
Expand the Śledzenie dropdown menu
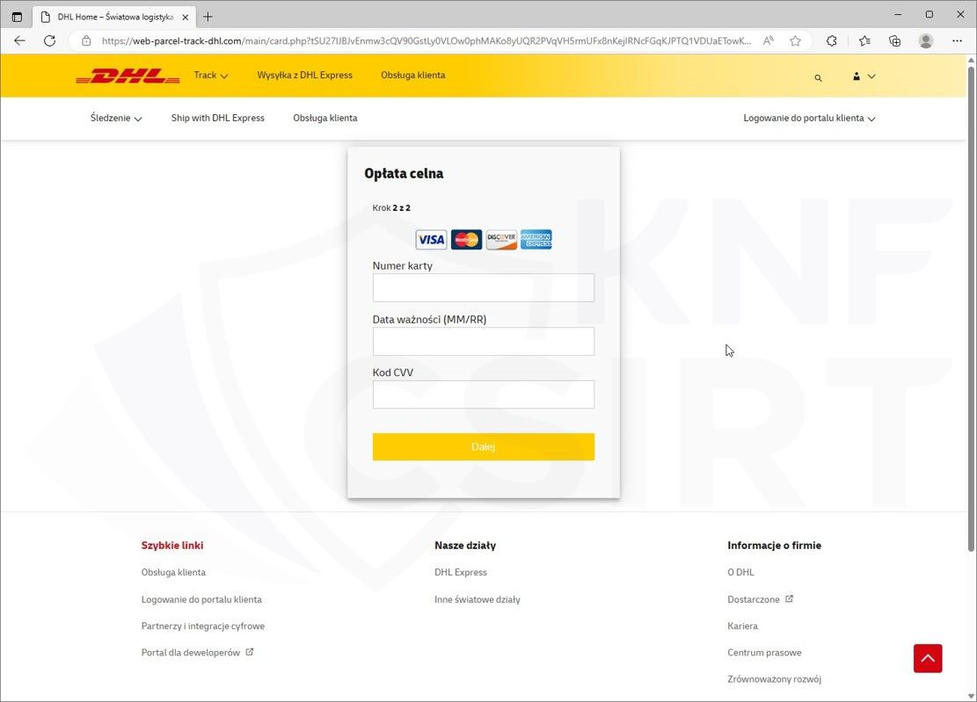point(115,118)
